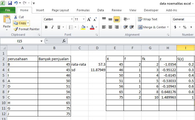Image resolution: width=195 pixels, height=120 pixels.
Task: Click Increase Indent icon
Action: 132,27
